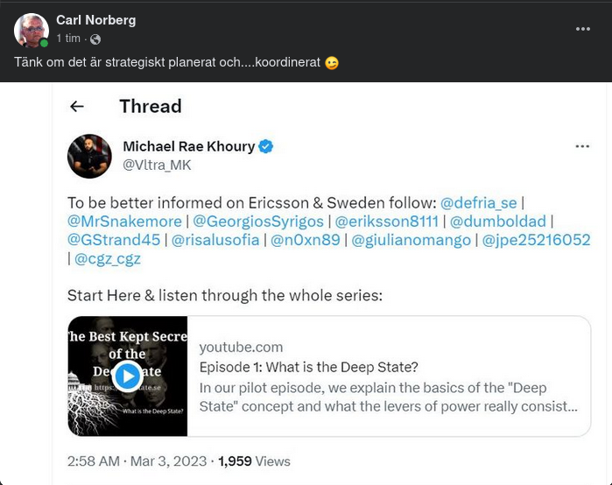Open Michael Rae Khoury's profile name
The image size is (612, 485).
187,146
